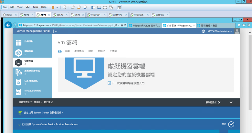Open the all items grid icon
Screen dimensions: 252x133
[19, 42]
